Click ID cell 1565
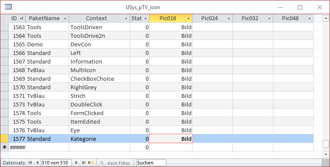 pos(17,44)
